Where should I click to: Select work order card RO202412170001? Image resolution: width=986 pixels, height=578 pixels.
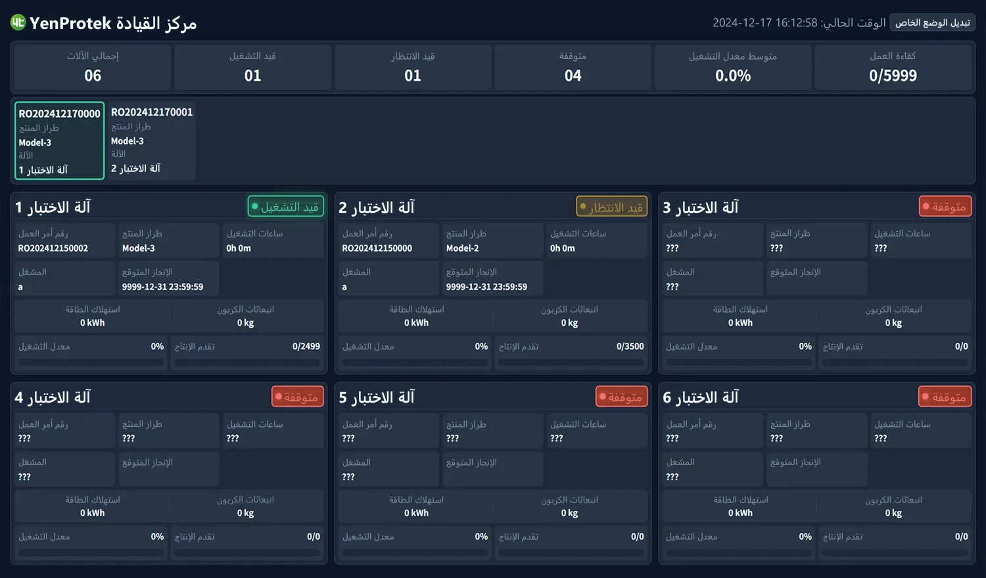(x=151, y=140)
